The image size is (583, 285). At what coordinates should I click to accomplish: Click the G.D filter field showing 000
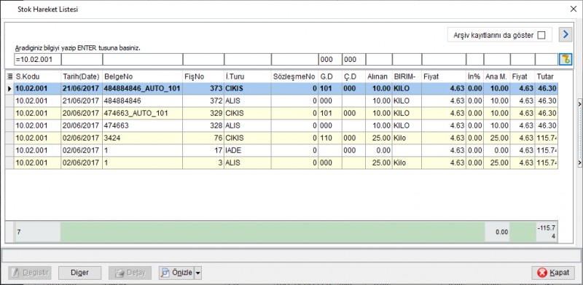(x=330, y=60)
